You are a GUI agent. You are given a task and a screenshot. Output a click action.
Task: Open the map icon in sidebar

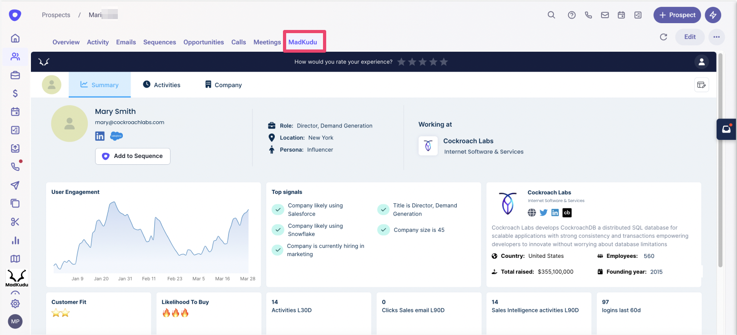click(15, 259)
